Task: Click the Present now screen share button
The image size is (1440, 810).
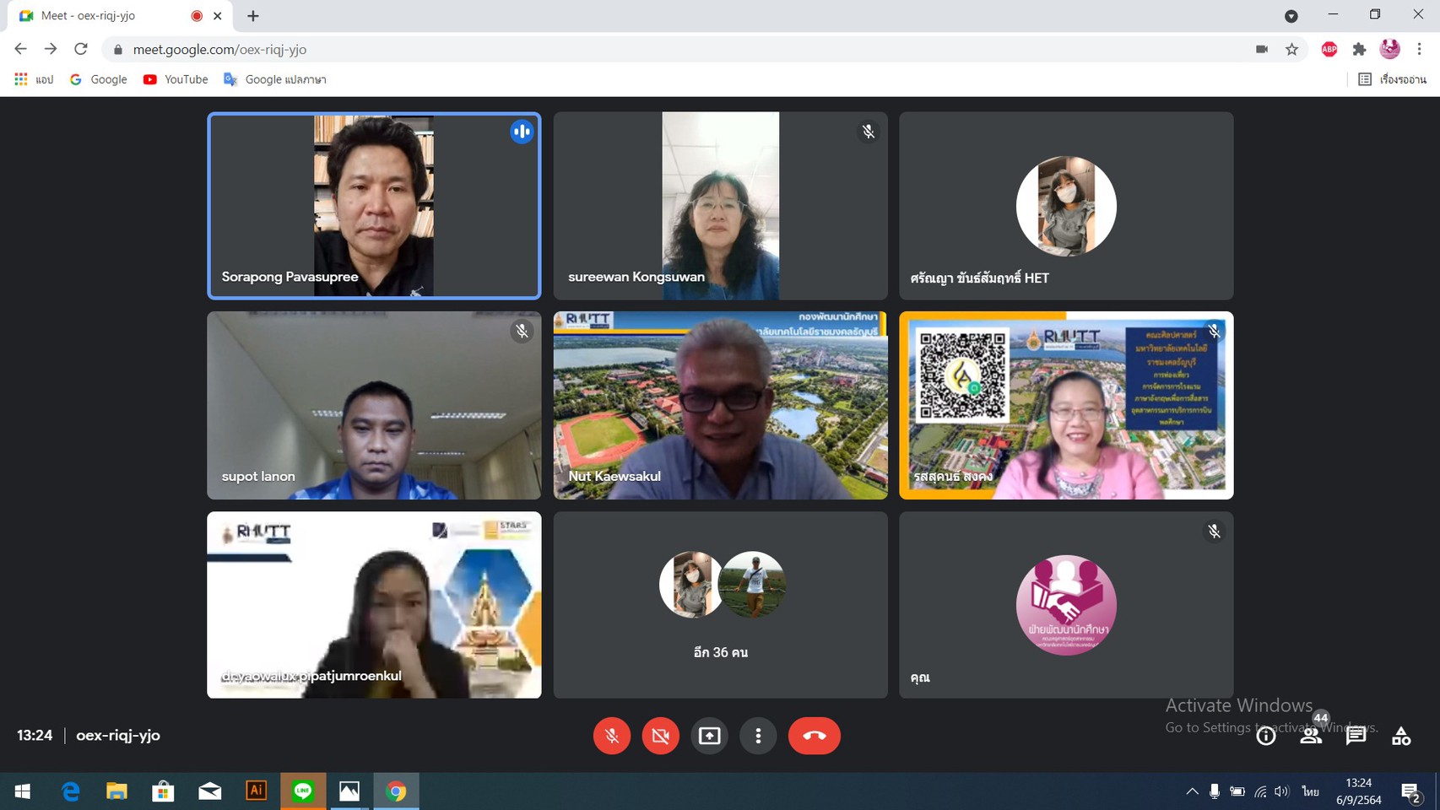Action: click(x=710, y=736)
